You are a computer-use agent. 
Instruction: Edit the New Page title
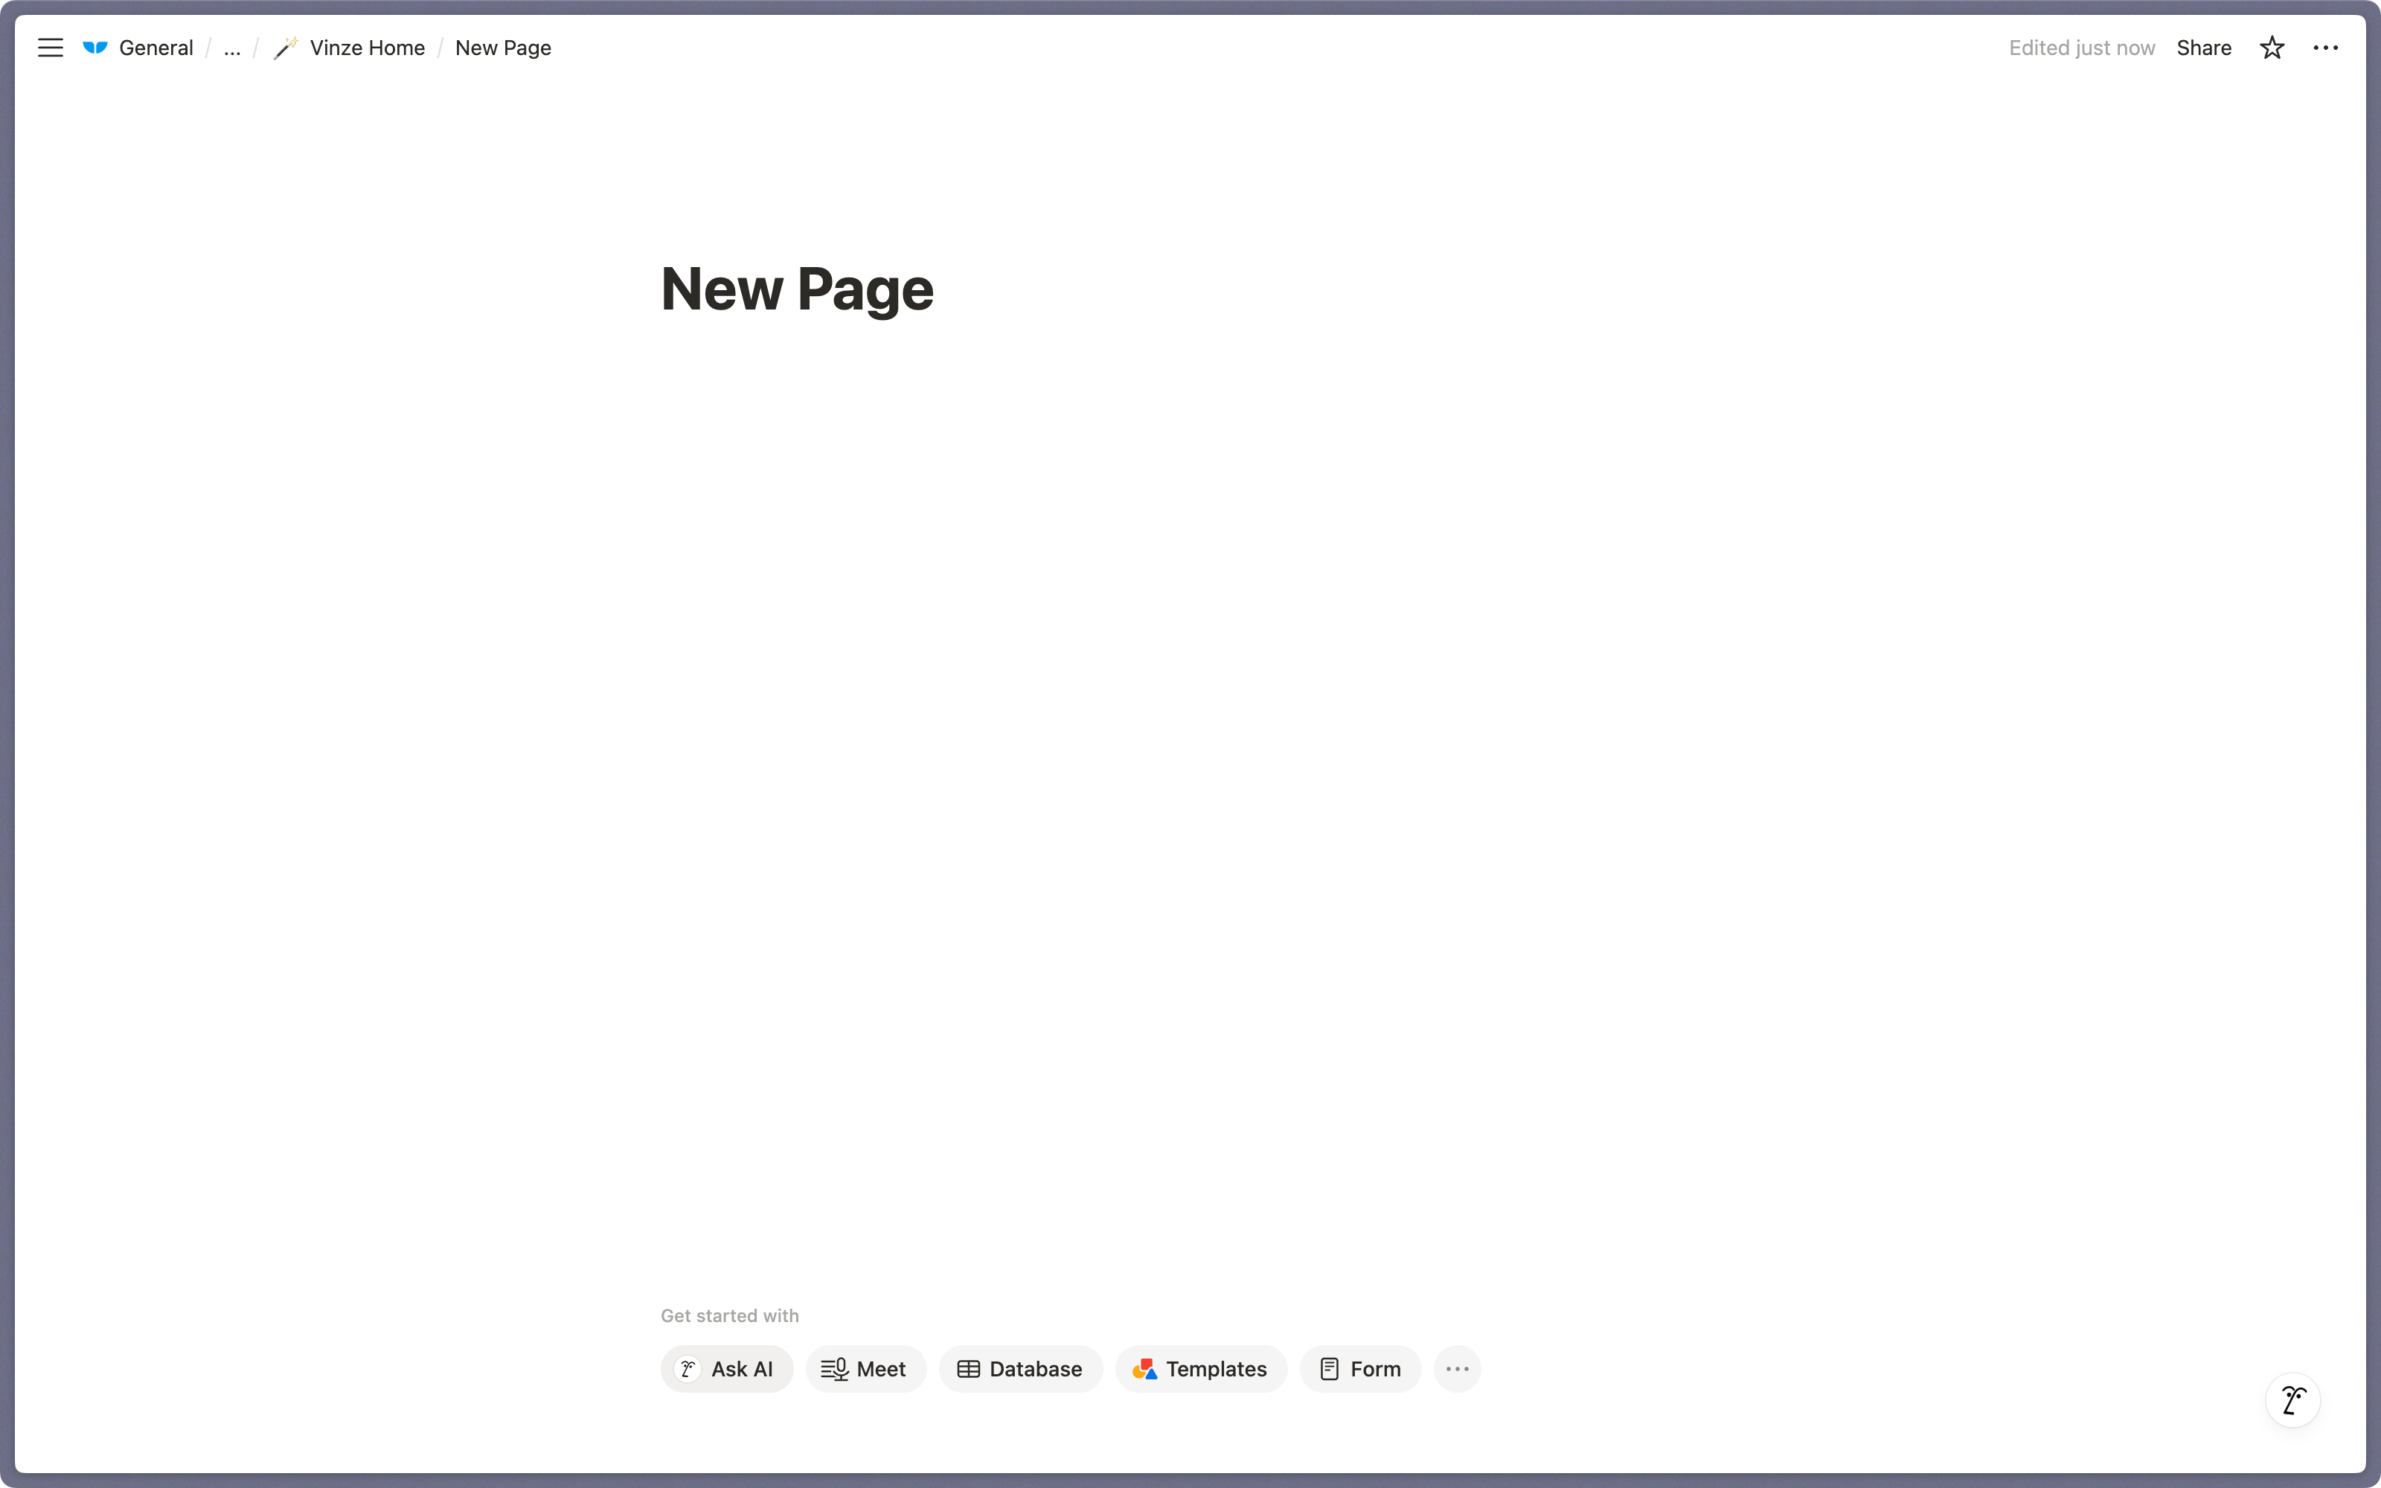point(797,289)
